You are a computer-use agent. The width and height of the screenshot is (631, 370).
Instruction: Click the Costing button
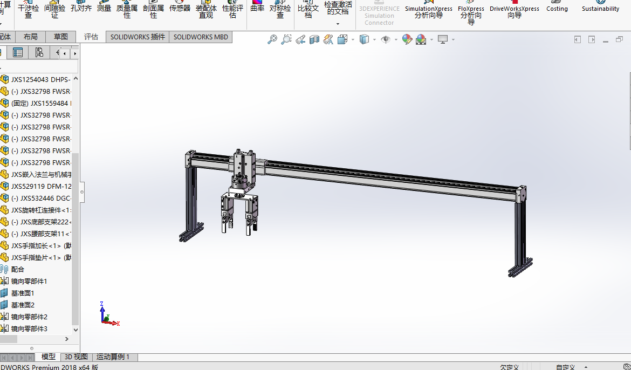pos(557,9)
